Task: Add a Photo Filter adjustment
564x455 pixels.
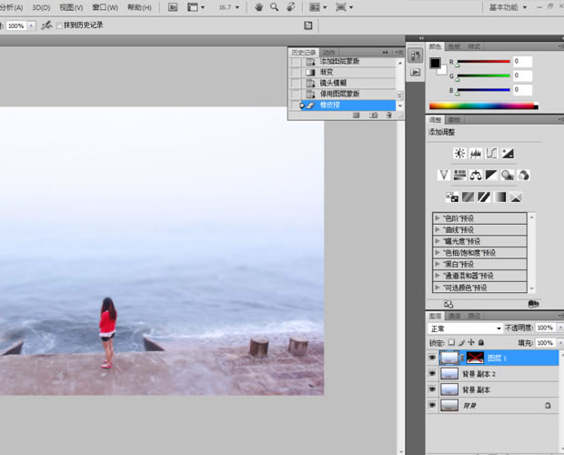Action: click(x=508, y=175)
